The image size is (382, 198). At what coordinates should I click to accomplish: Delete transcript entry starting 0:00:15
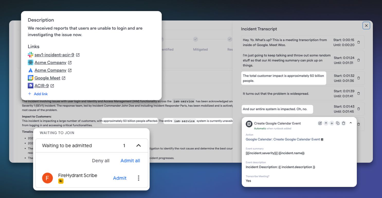[x=359, y=42]
